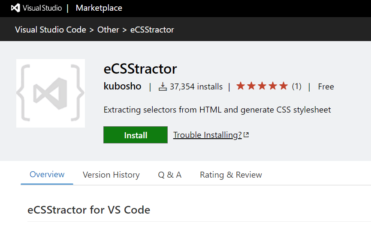Click the eCSStractor extension logo thumbnail
Viewport: 371px width, 226px height.
51,93
